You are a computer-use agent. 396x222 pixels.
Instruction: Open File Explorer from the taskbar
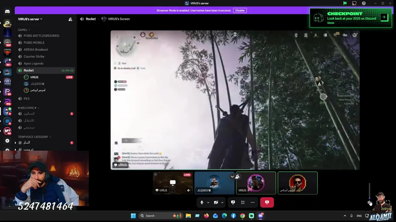pyautogui.click(x=188, y=216)
